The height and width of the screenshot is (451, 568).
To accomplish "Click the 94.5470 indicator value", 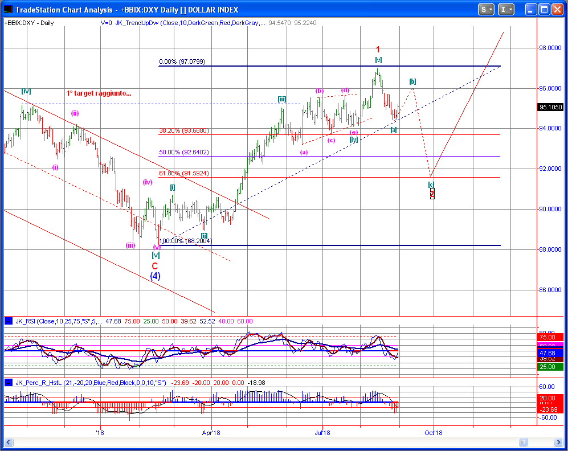I will 280,23.
